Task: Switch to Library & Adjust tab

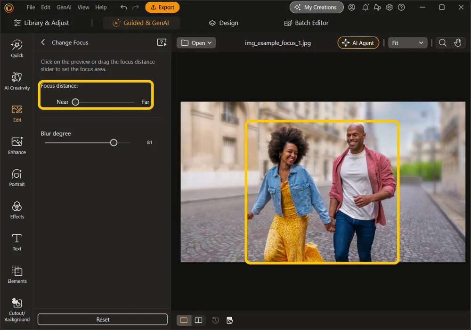Action: click(41, 23)
